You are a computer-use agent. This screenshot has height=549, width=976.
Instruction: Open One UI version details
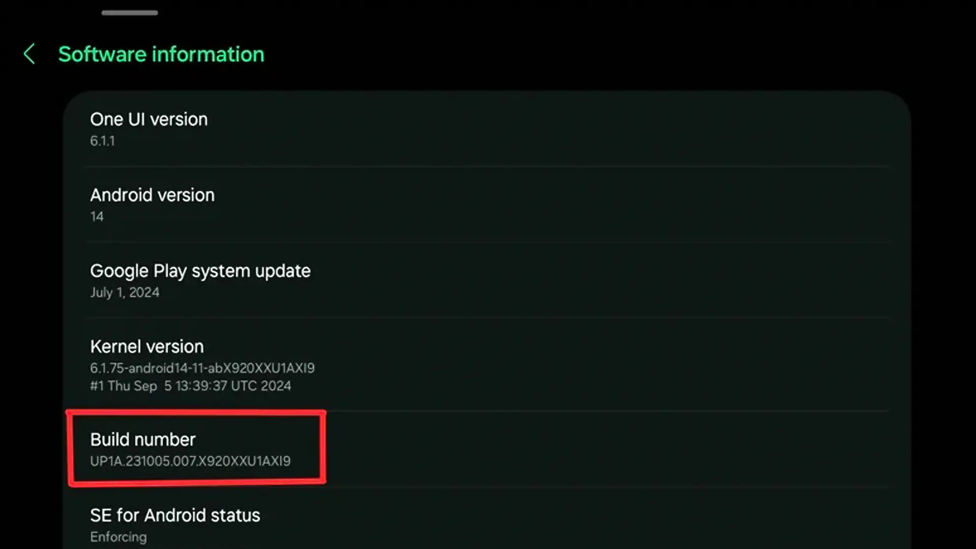pyautogui.click(x=147, y=128)
